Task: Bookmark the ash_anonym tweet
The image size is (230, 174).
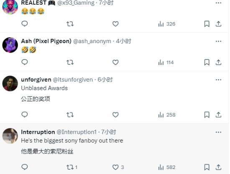Action: point(207,62)
